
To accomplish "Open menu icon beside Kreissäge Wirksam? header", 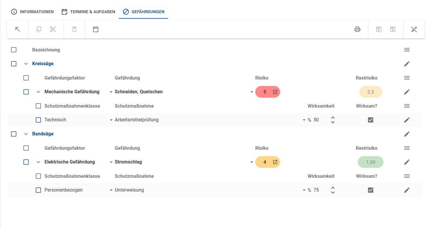I will coord(407,106).
